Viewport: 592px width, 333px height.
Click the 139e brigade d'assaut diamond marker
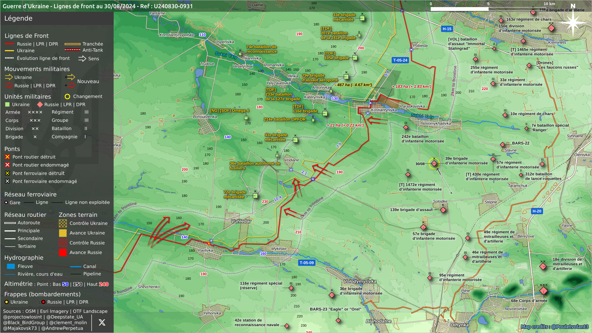(x=443, y=210)
